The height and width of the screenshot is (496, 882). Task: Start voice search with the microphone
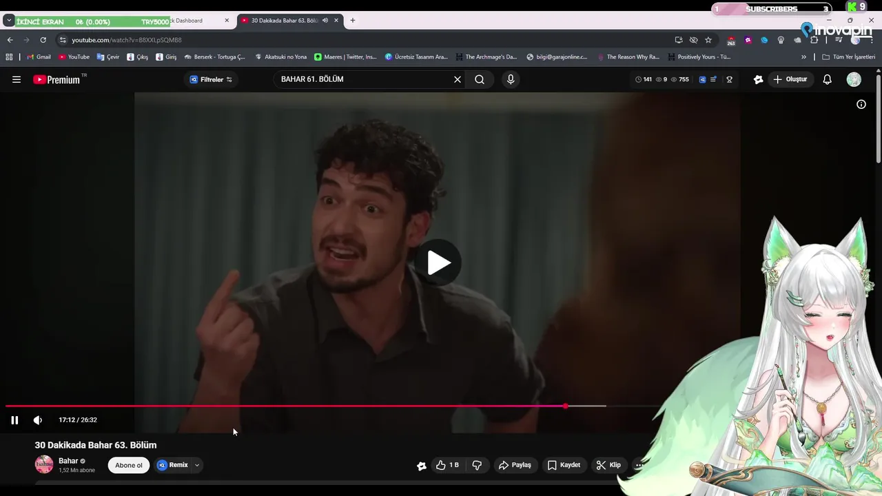511,79
